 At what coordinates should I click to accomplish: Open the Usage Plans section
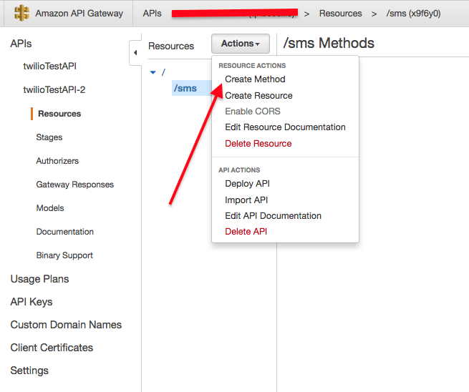pos(39,279)
